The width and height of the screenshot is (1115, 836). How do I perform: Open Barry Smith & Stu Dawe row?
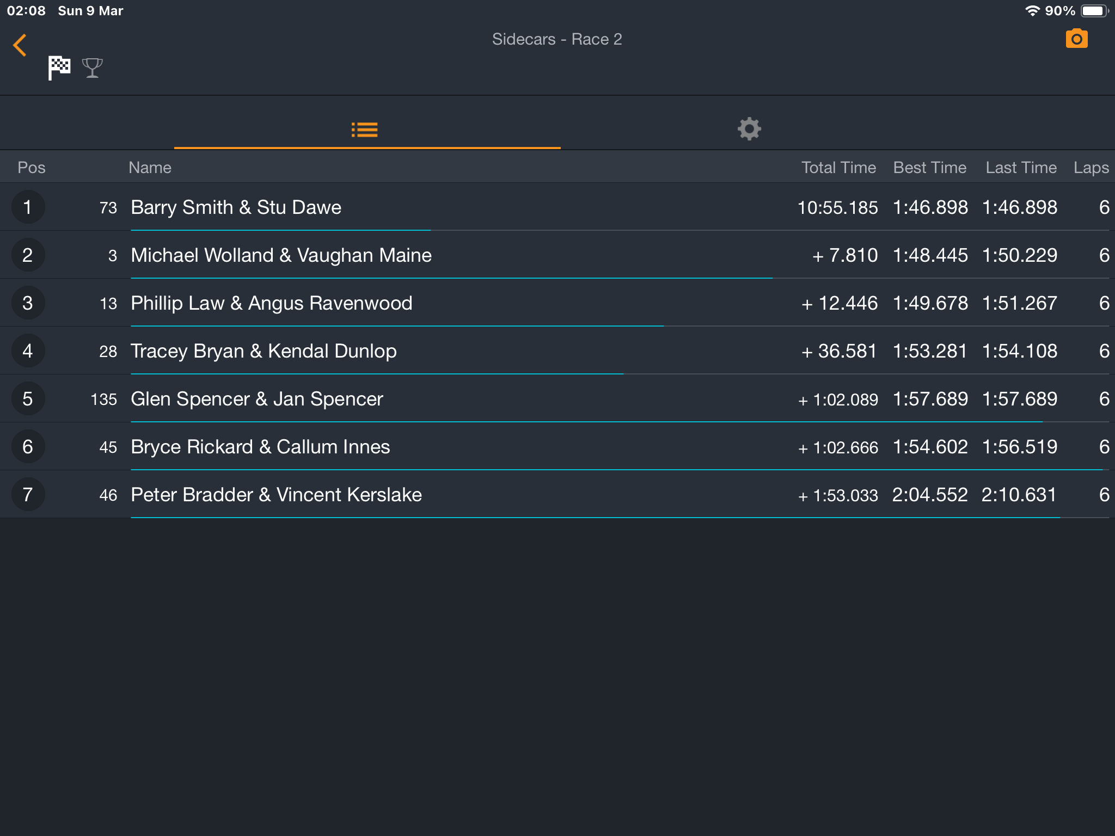point(557,207)
